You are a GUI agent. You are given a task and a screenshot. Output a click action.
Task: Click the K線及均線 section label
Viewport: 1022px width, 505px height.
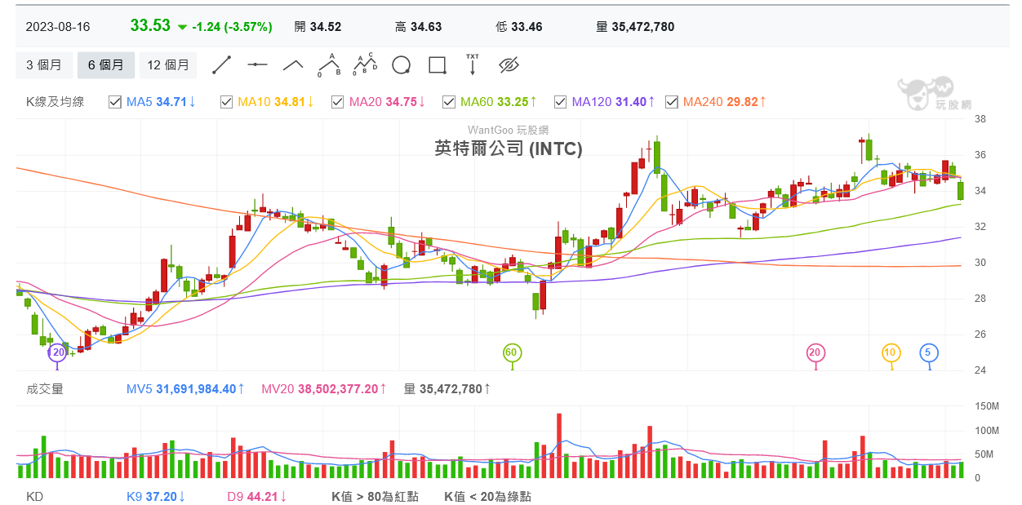point(55,102)
